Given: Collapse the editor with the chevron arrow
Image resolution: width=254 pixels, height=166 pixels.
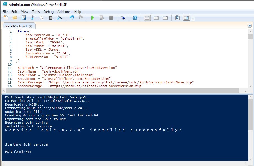Looking at the screenshot, I should pos(249,25).
